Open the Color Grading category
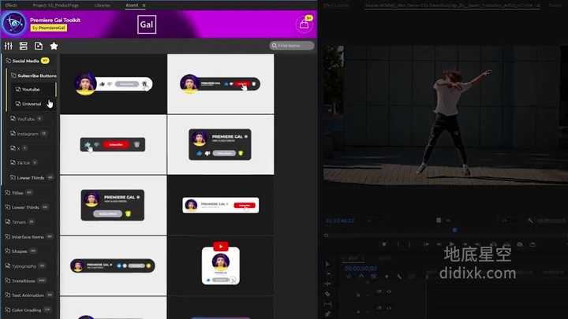Screen dimensions: 568x319 click(x=26, y=310)
